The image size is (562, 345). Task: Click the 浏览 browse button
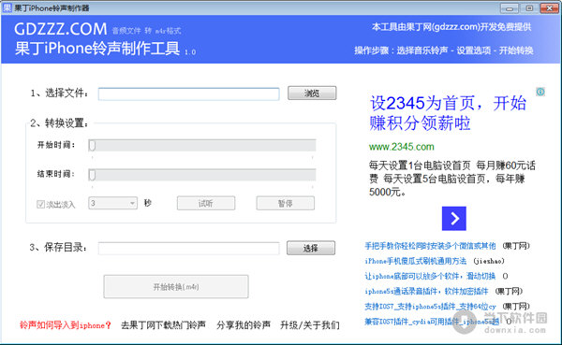(x=312, y=93)
